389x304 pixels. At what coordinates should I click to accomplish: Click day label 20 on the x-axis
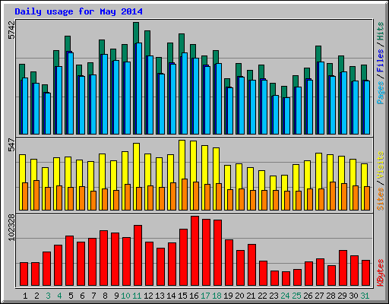239,296
